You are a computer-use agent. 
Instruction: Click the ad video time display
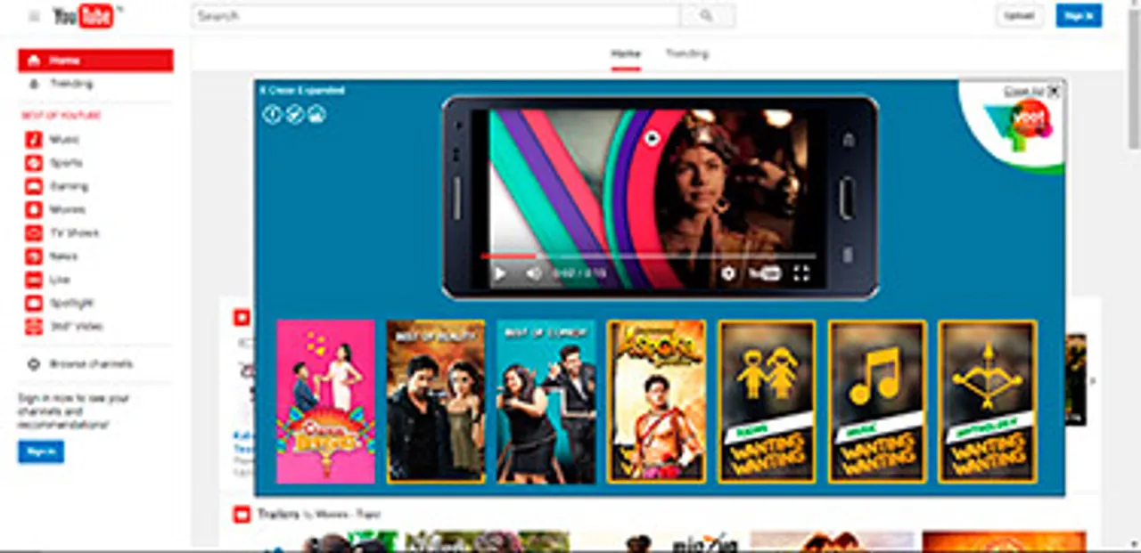pyautogui.click(x=579, y=273)
